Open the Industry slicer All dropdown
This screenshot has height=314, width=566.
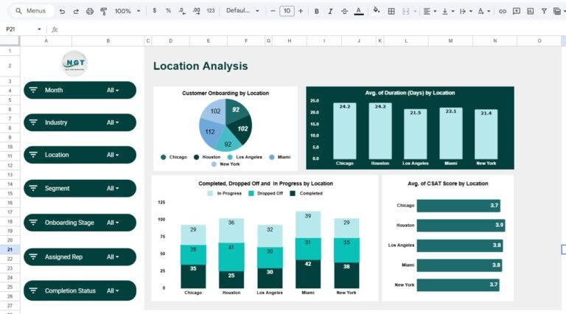[x=113, y=122]
